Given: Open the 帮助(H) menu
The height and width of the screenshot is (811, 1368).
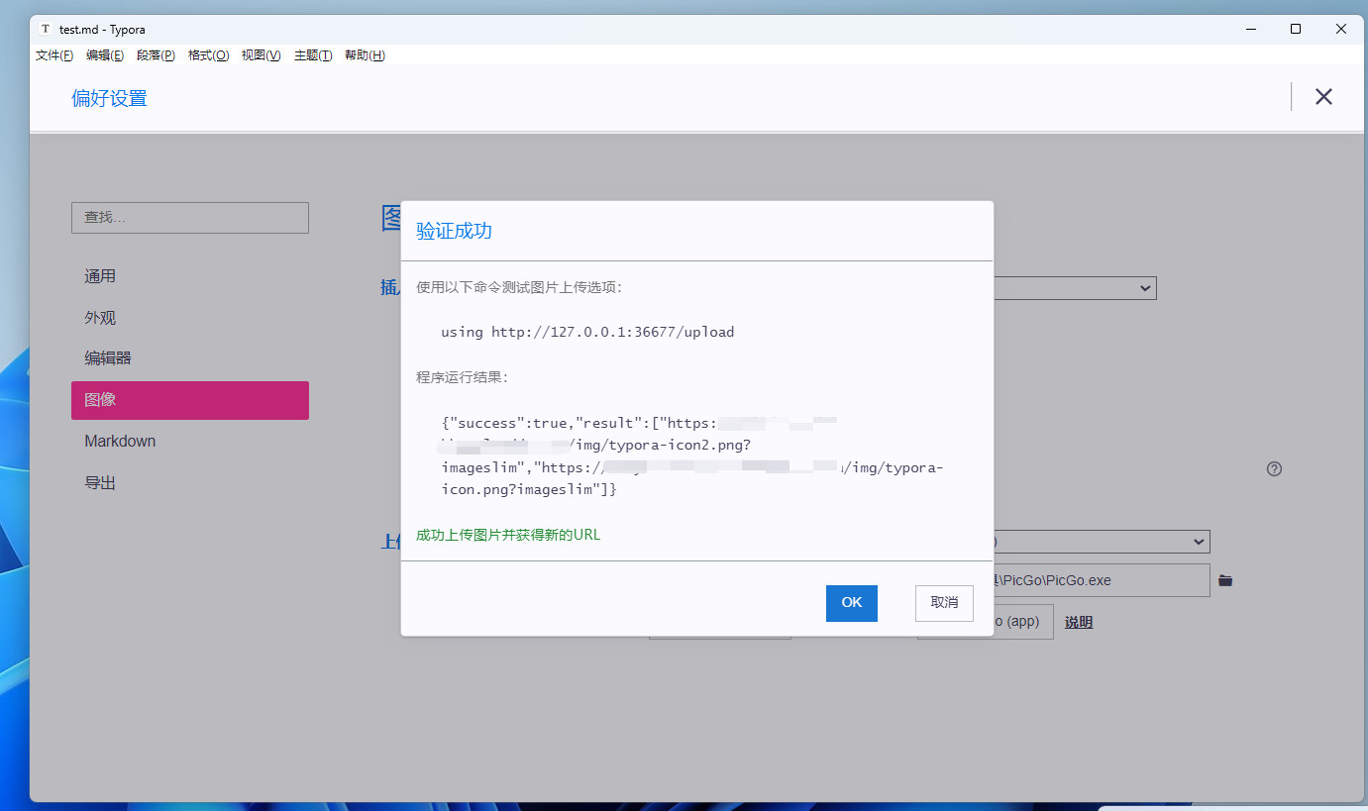Looking at the screenshot, I should 365,55.
